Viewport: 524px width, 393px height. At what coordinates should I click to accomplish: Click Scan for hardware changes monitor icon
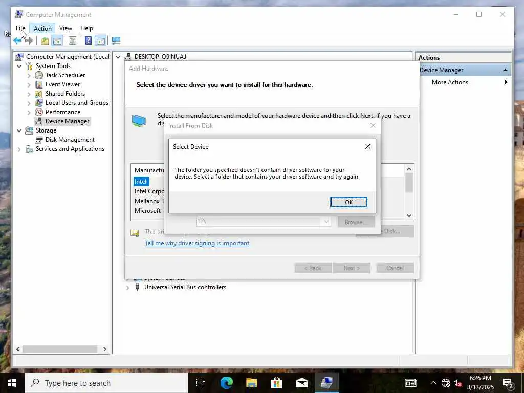[116, 41]
